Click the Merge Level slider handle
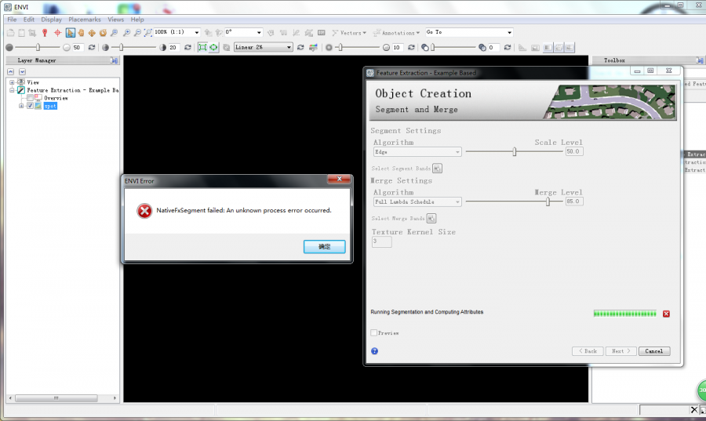The image size is (706, 421). (x=548, y=201)
